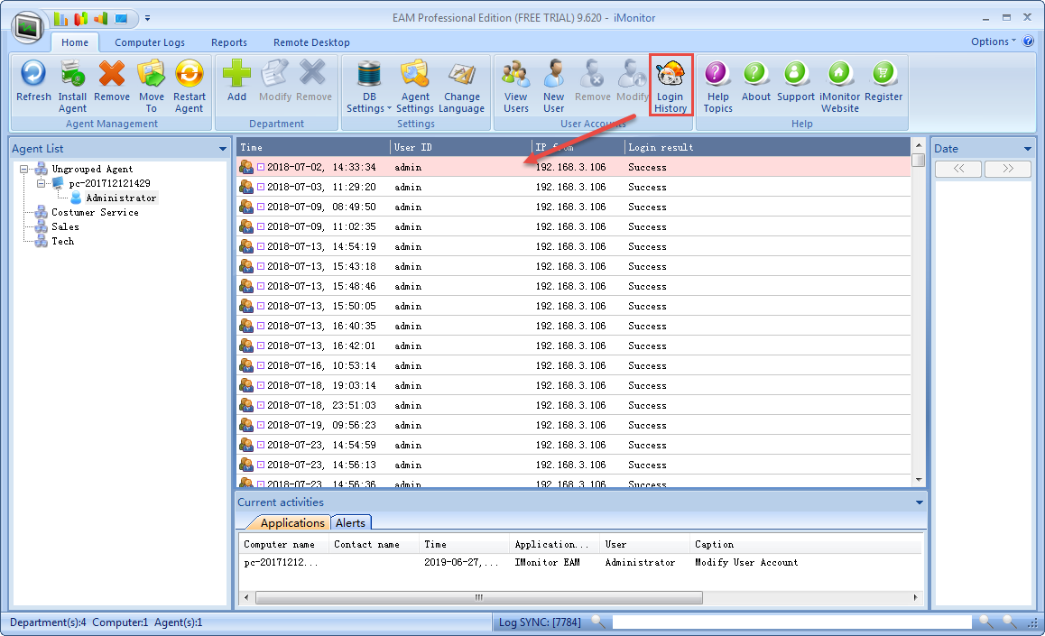Click the bar chart quick access icon

pyautogui.click(x=60, y=19)
